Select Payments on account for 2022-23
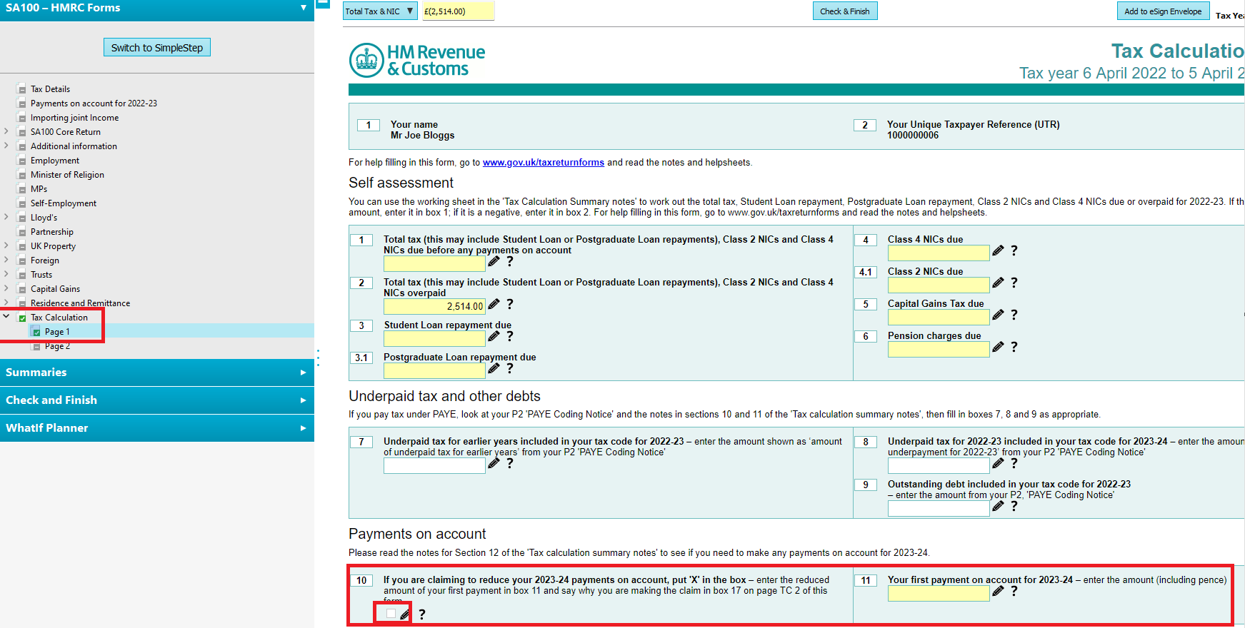1245x628 pixels. click(94, 103)
